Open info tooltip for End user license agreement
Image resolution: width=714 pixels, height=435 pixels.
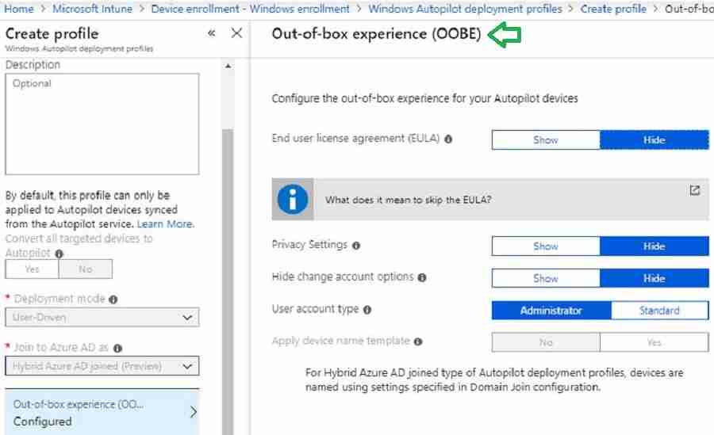coord(448,139)
